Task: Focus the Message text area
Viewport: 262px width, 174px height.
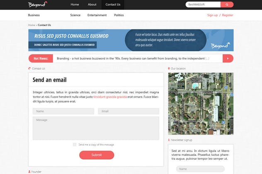Action: pos(96,128)
